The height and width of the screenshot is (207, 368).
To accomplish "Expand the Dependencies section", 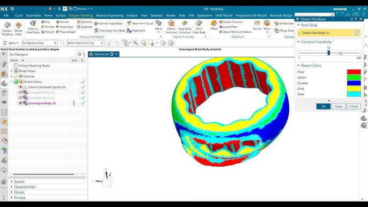I will [x=25, y=187].
